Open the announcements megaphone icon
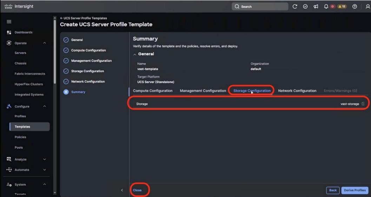 tap(316, 7)
